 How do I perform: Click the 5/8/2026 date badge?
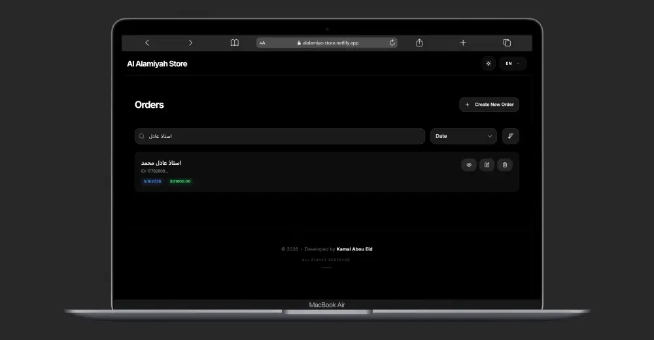152,181
